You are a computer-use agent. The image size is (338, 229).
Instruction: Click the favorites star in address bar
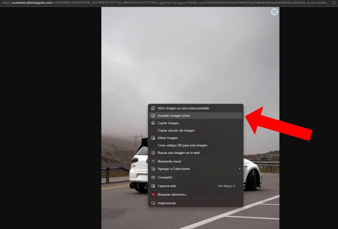334,3
